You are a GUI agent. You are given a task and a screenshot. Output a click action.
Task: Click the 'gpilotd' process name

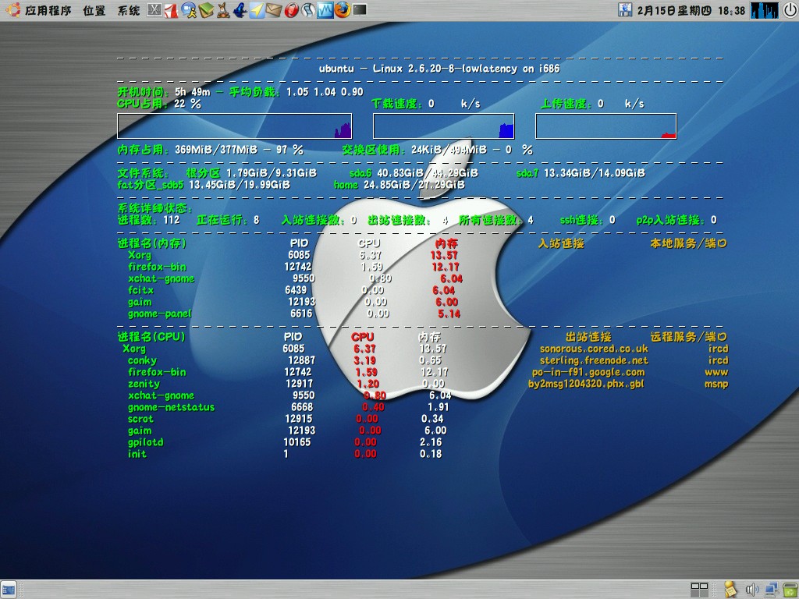[x=146, y=442]
